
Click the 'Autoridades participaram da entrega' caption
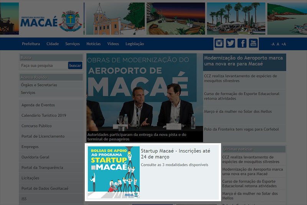pos(137,137)
